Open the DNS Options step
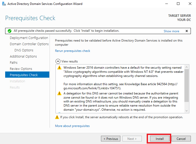196x144 pixels. click(24, 50)
